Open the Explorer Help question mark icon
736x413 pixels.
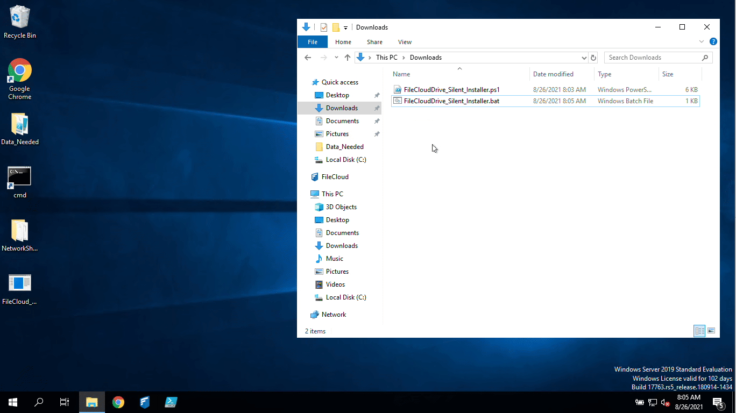click(713, 42)
